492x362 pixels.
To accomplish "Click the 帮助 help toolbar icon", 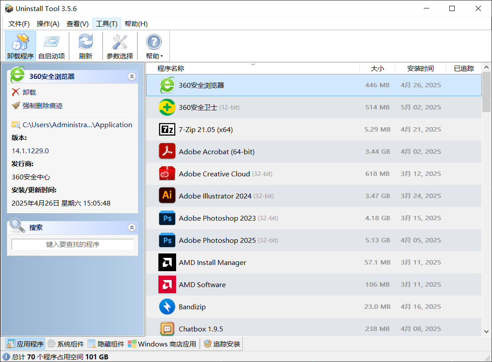I will [154, 42].
